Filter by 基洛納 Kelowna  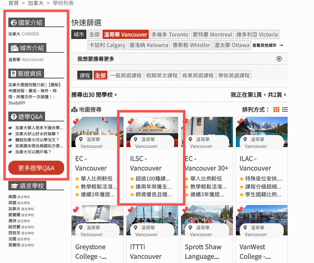pos(149,45)
